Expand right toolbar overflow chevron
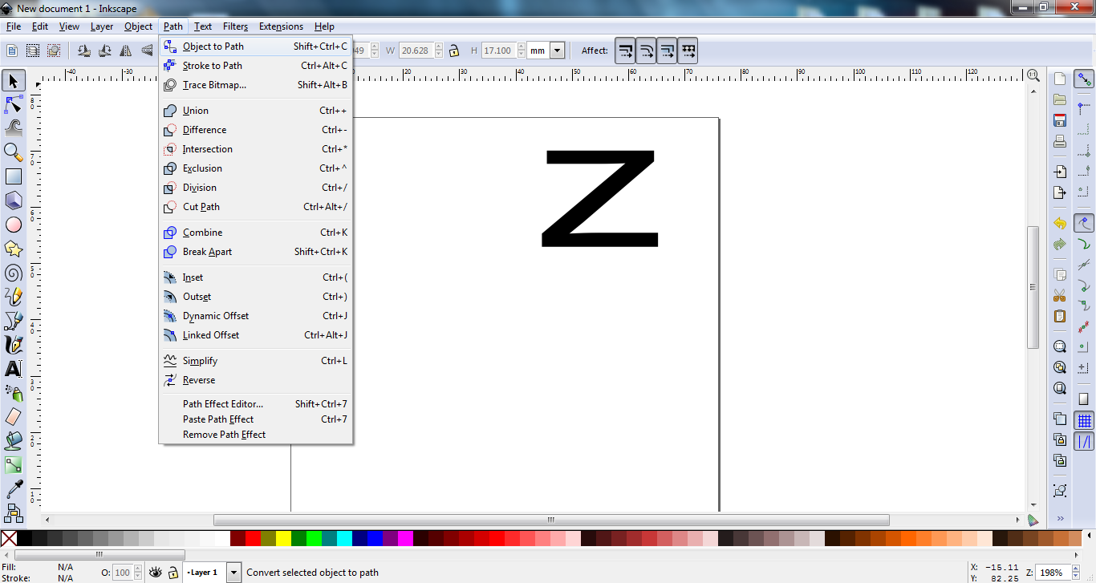This screenshot has height=583, width=1096. point(1060,518)
